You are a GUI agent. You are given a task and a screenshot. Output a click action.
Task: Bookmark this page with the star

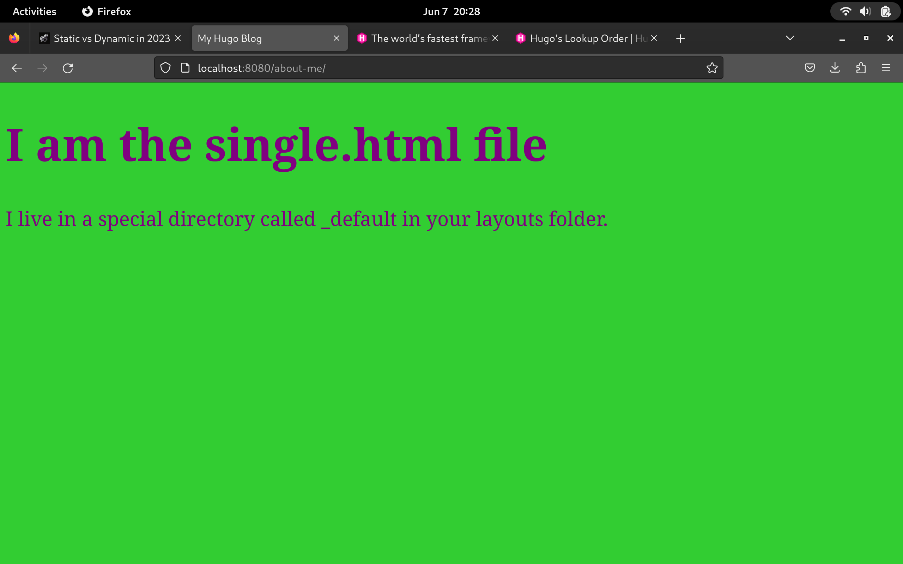point(711,68)
